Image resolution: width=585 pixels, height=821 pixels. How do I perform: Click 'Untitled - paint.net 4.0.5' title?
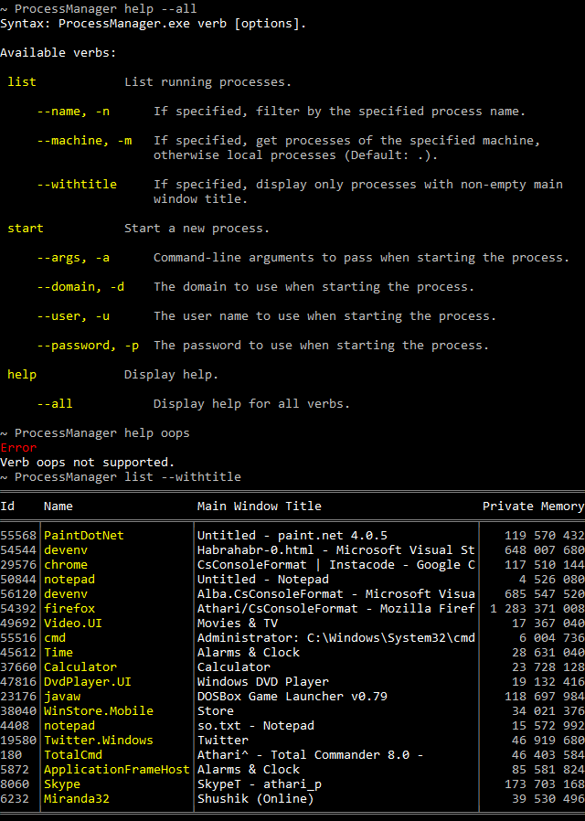[292, 536]
